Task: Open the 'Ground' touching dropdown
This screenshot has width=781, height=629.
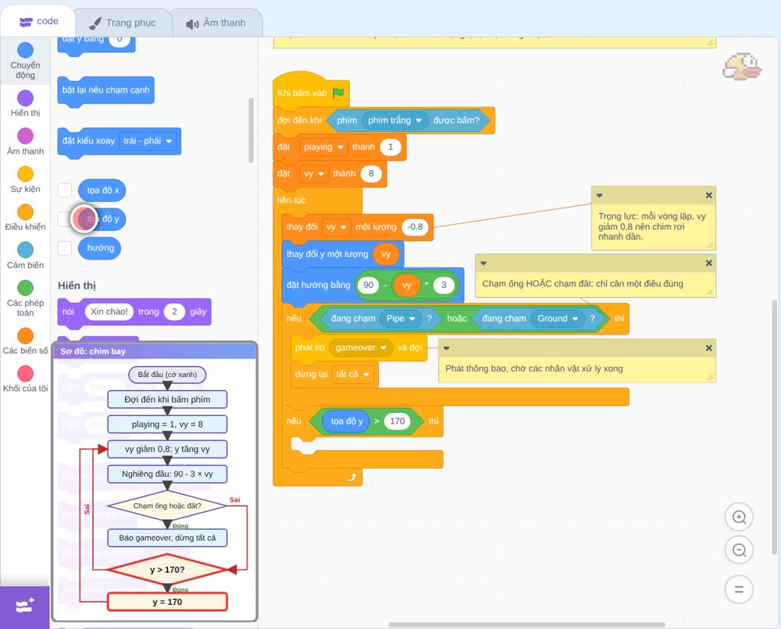Action: [558, 318]
